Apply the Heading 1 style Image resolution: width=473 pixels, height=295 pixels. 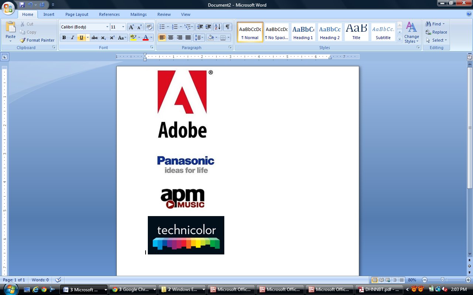(303, 32)
